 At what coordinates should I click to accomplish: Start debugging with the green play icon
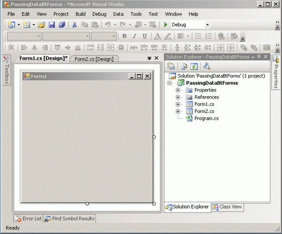[166, 25]
